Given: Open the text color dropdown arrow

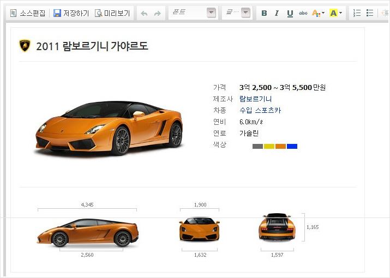Looking at the screenshot, I should pyautogui.click(x=323, y=13).
